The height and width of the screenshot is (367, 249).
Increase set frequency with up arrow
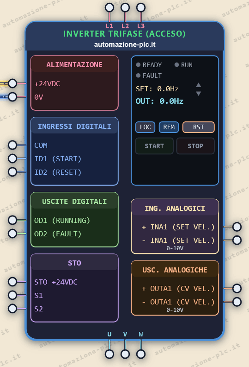[x=199, y=85]
